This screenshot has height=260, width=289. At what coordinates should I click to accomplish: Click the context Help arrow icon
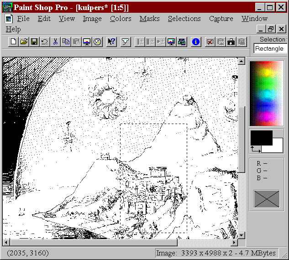tap(111, 42)
